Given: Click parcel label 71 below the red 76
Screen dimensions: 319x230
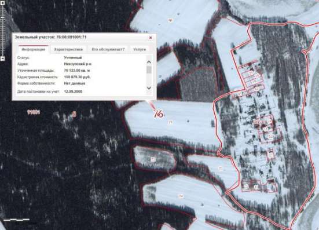Looking at the screenshot, I should [170, 122].
